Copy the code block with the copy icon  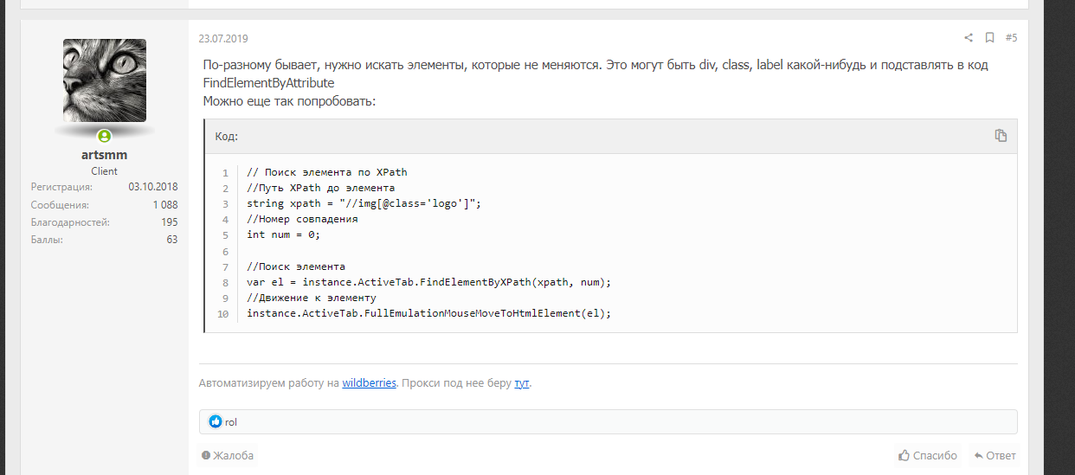click(1001, 136)
